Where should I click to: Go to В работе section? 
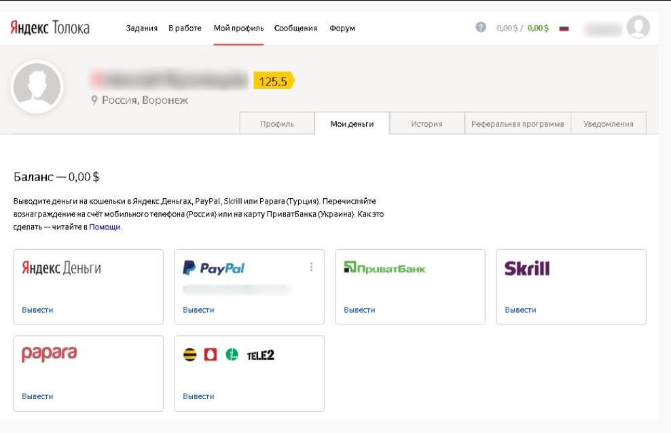[185, 29]
